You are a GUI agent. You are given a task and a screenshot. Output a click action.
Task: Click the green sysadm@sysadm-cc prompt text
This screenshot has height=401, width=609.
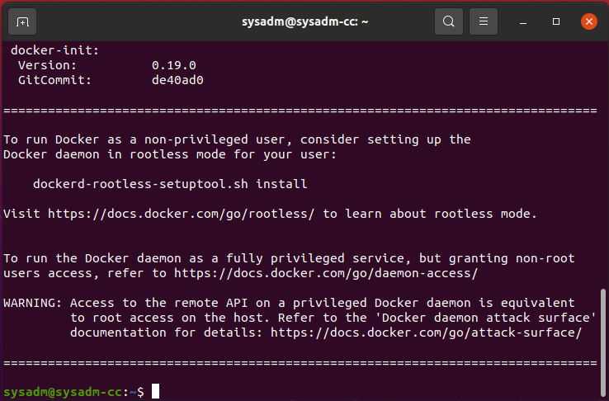click(x=63, y=391)
